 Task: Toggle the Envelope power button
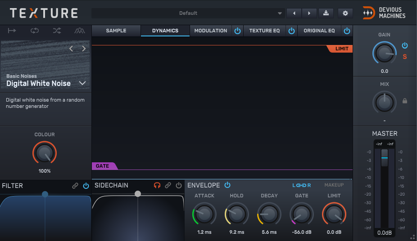point(227,185)
